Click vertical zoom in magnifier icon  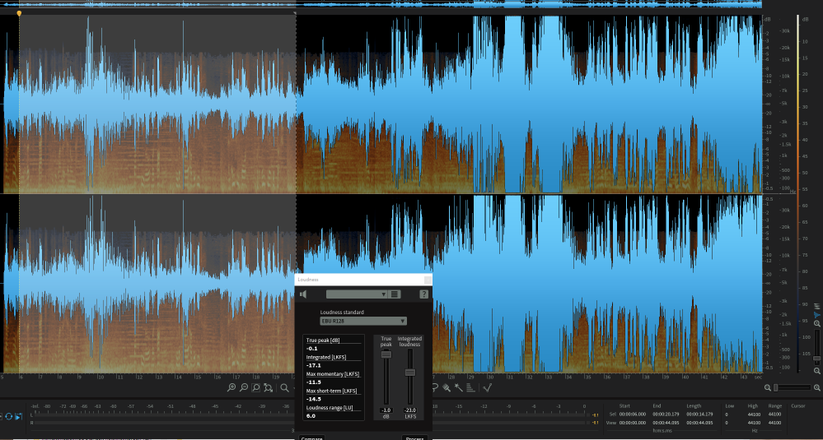click(x=817, y=324)
